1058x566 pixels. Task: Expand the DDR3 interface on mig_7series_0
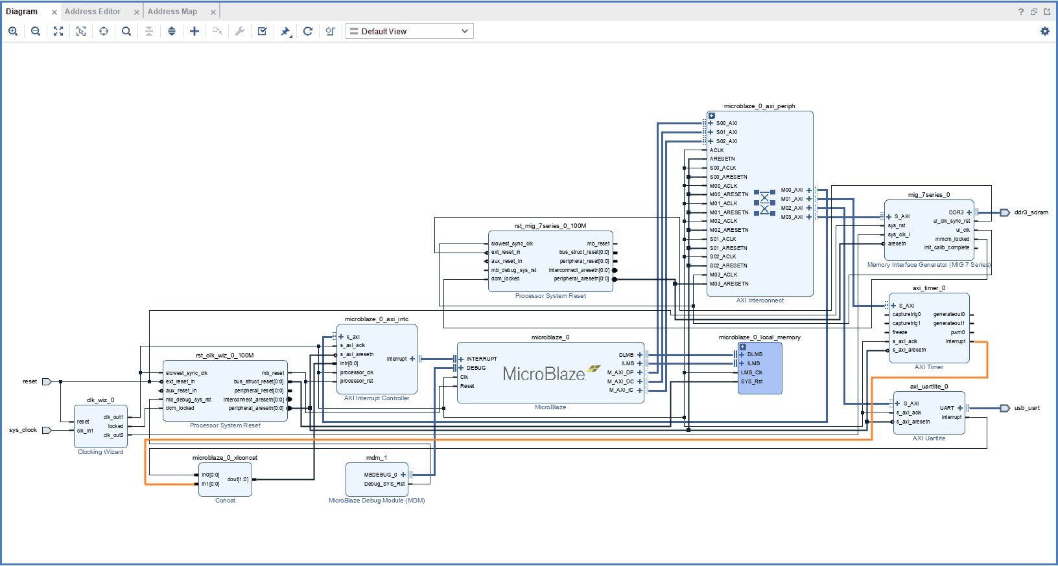pos(969,212)
